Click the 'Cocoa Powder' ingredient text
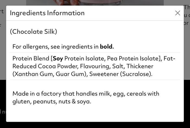Viewport: 190px width, 128px height. [x=58, y=66]
